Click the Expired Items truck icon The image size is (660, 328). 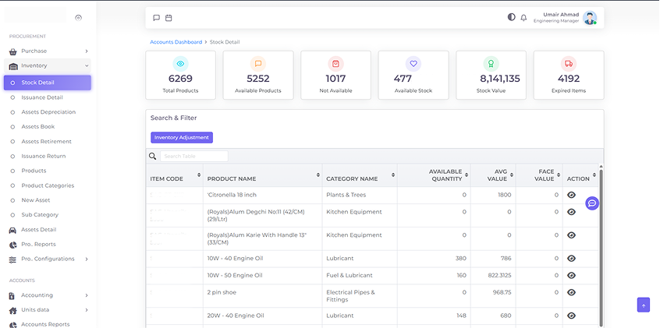click(x=568, y=64)
